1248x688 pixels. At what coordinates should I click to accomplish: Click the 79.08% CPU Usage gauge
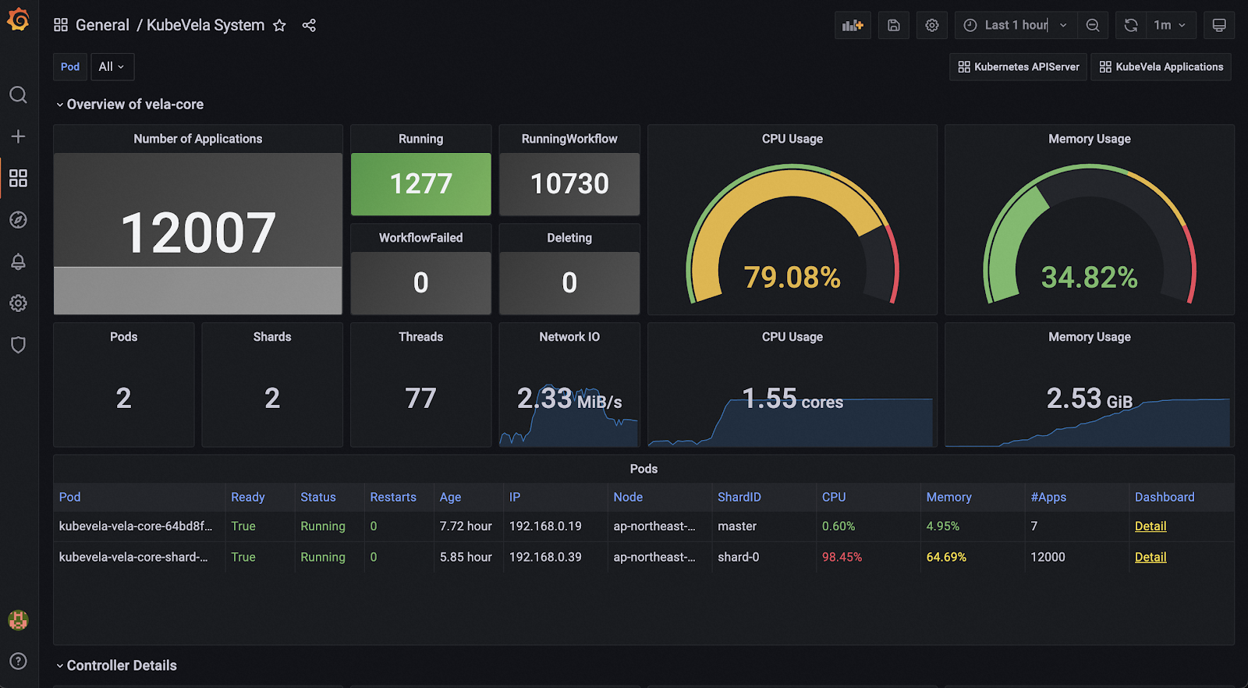[x=792, y=234]
